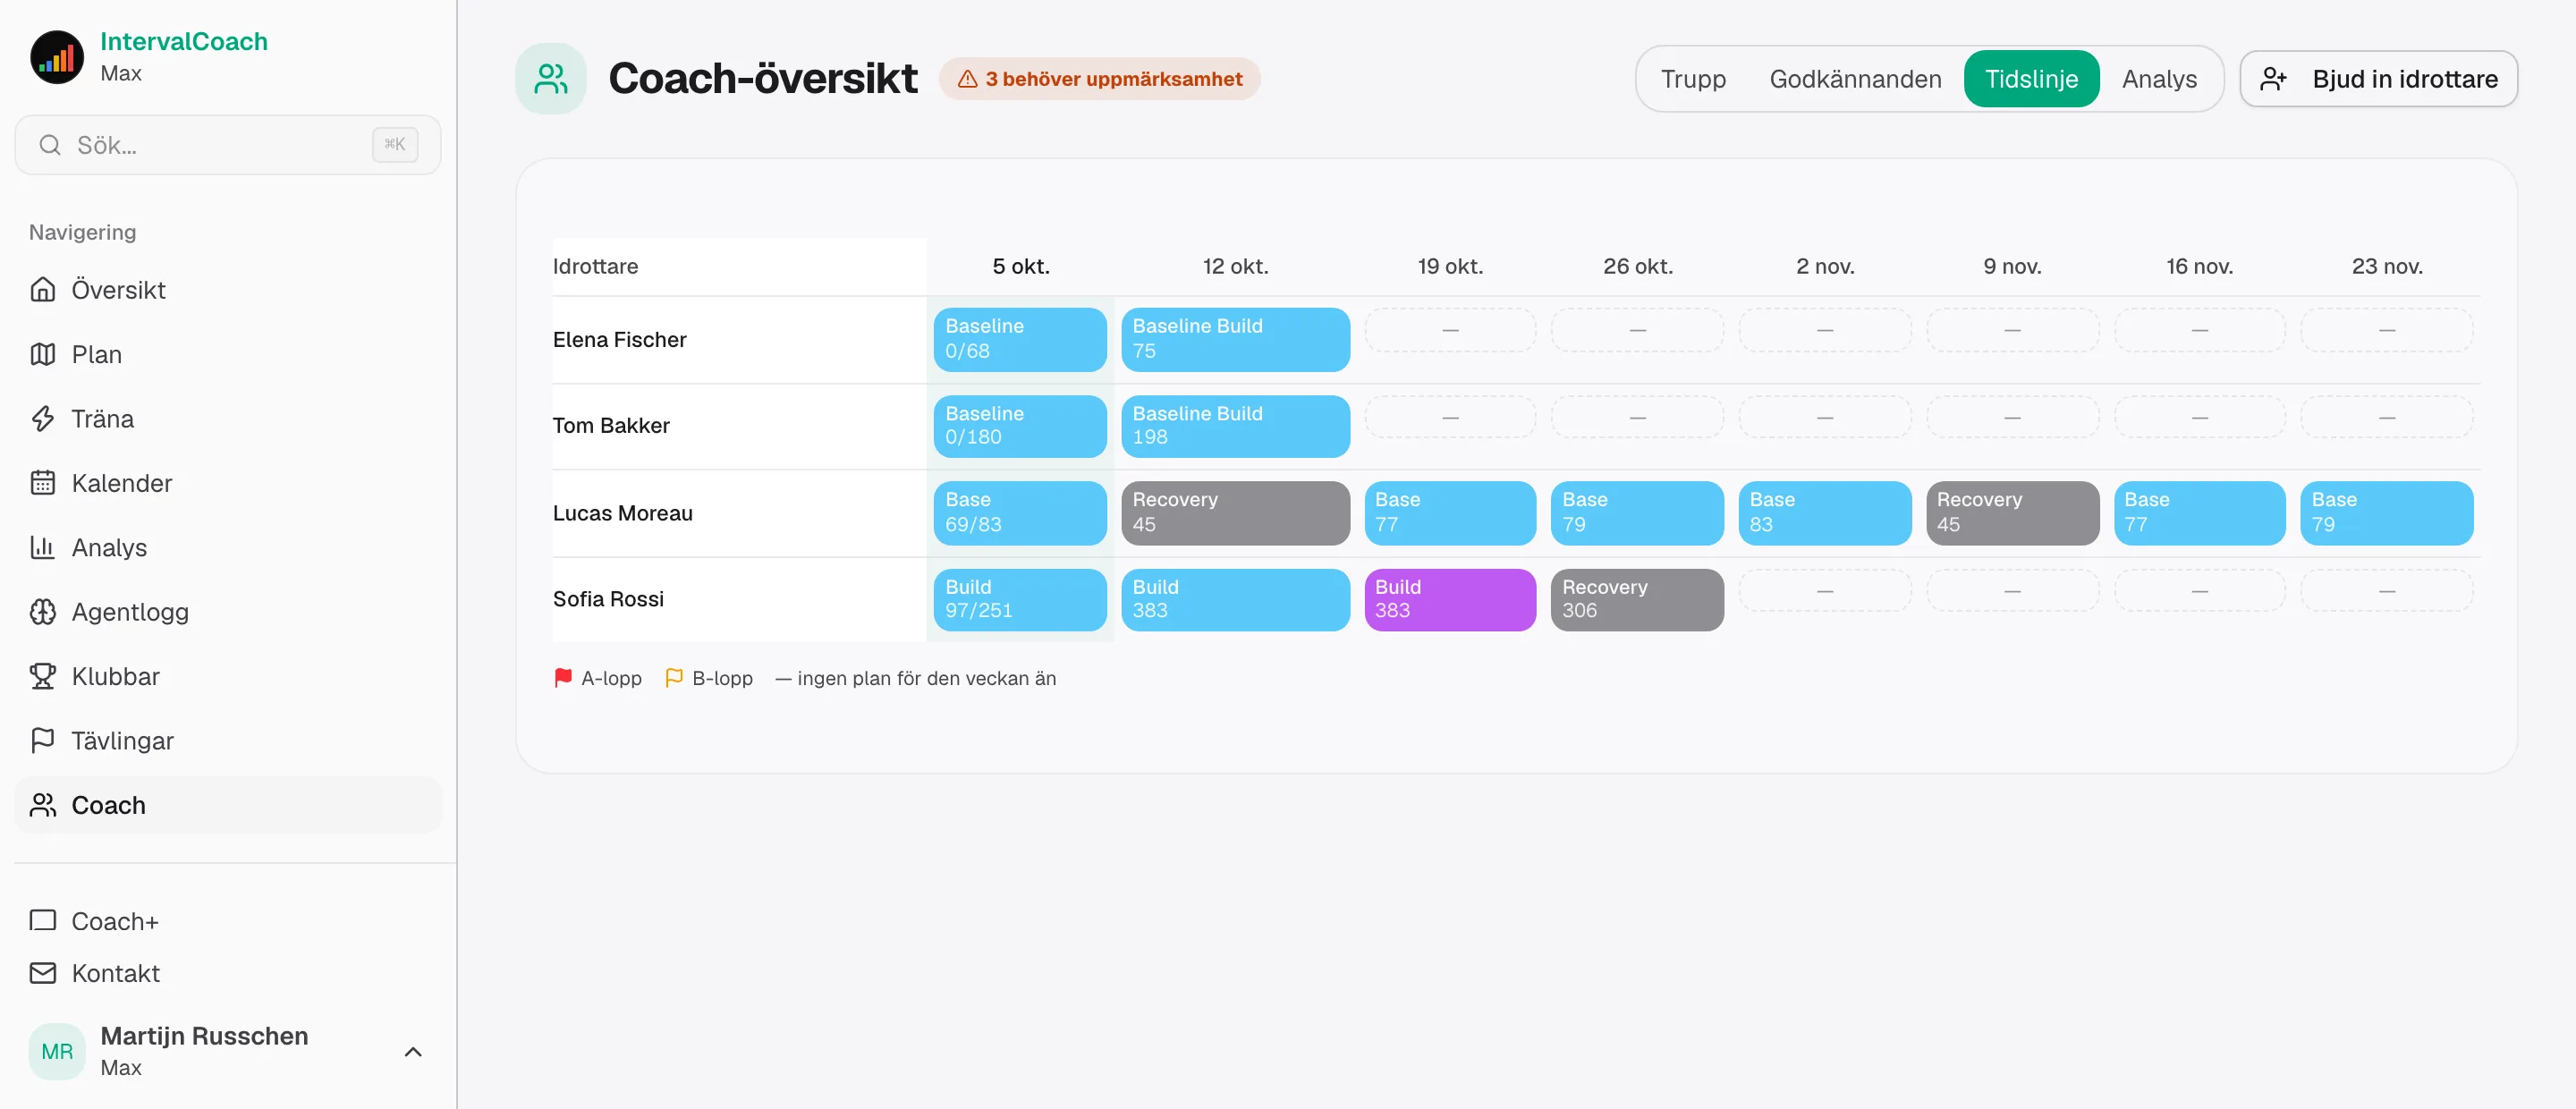The height and width of the screenshot is (1109, 2576).
Task: Select Sofia Rossi in the athlete list
Action: point(608,599)
